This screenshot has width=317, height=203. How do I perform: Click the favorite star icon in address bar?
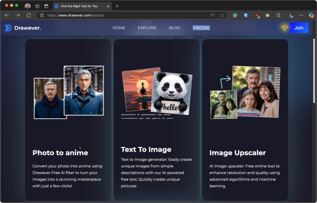222,15
